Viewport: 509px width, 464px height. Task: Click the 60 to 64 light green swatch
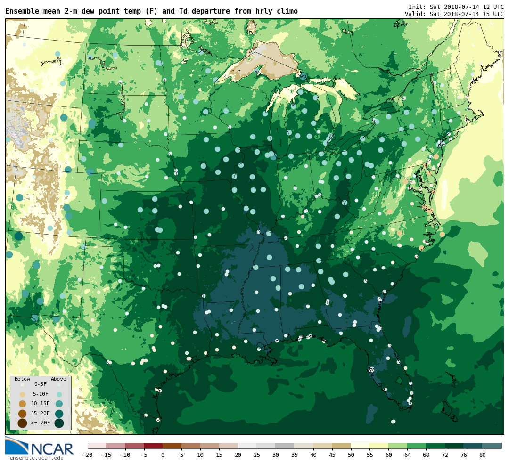pyautogui.click(x=398, y=446)
